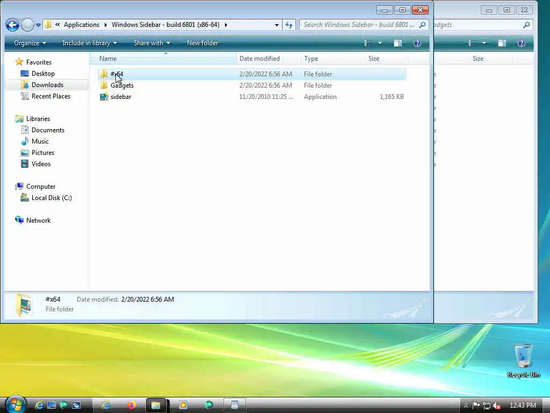The height and width of the screenshot is (413, 550).
Task: Open Desktop in Favorites
Action: click(x=43, y=73)
